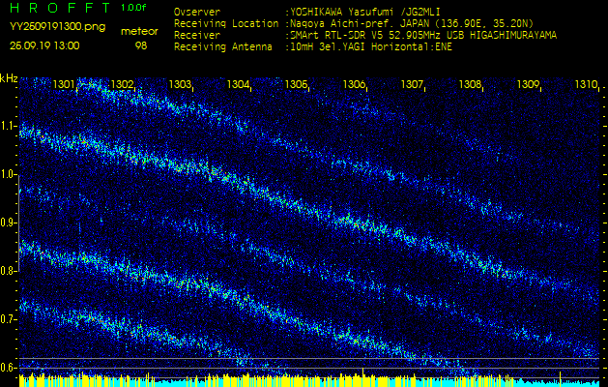Click the 0.6 frequency axis label
Screen dimensions: 608x387
click(9, 367)
